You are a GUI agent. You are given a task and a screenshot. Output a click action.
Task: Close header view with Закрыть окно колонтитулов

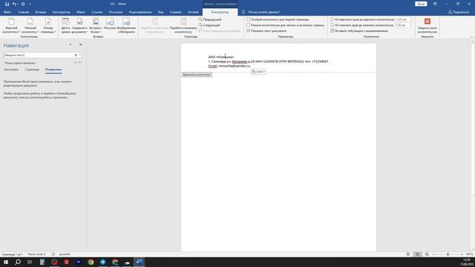pos(427,25)
